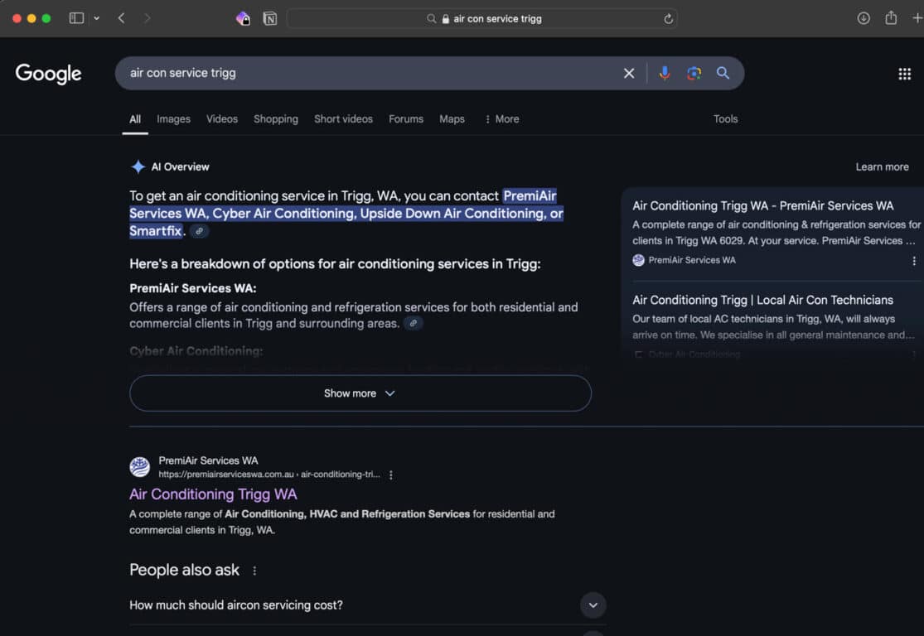Open Air Conditioning Trigg WA - PremiAir source card
Screen dimensions: 924x636
coord(762,205)
